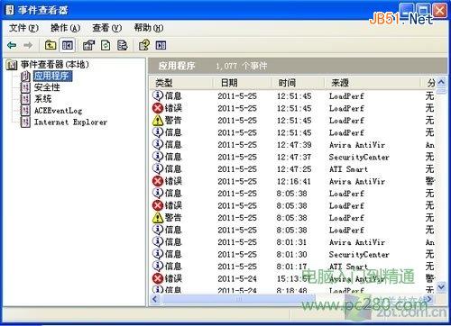Select the 8:01:30 SecurityCenter source cell
451x326 pixels.
(359, 255)
